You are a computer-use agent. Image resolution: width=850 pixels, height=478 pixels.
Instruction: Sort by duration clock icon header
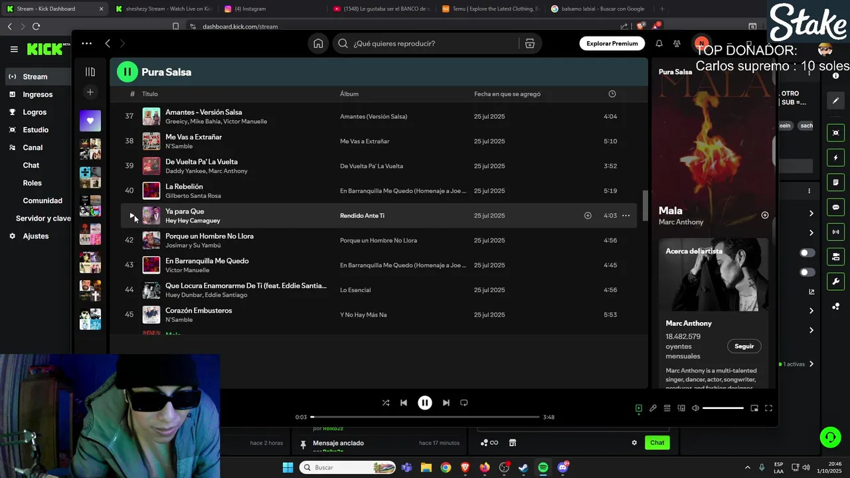[612, 94]
